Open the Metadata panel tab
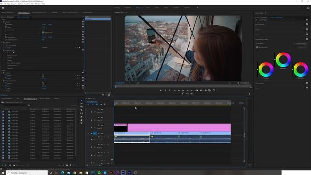 point(54,12)
